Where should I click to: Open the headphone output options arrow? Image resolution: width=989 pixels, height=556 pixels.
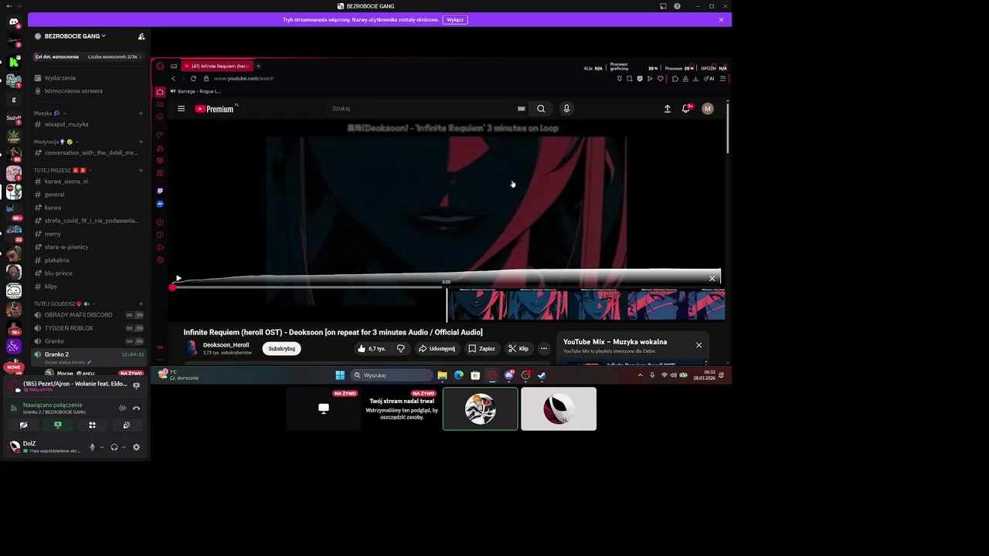click(124, 447)
